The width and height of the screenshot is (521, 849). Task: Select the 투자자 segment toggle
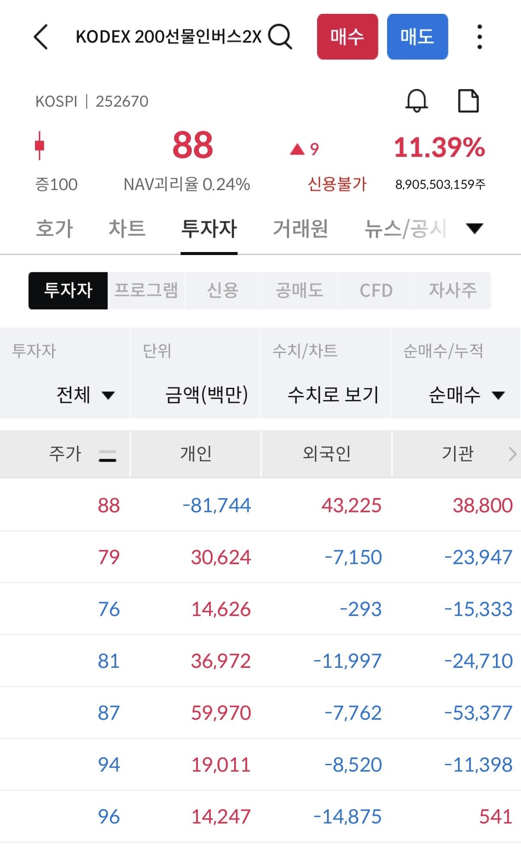click(68, 290)
